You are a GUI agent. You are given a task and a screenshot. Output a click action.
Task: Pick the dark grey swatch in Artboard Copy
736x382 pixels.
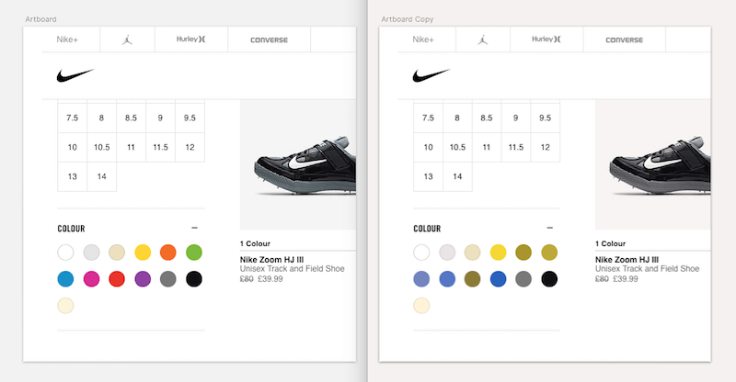(523, 279)
